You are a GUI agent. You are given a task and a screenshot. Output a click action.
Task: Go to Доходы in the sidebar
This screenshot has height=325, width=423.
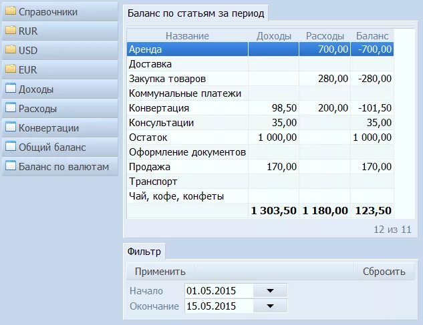point(60,89)
